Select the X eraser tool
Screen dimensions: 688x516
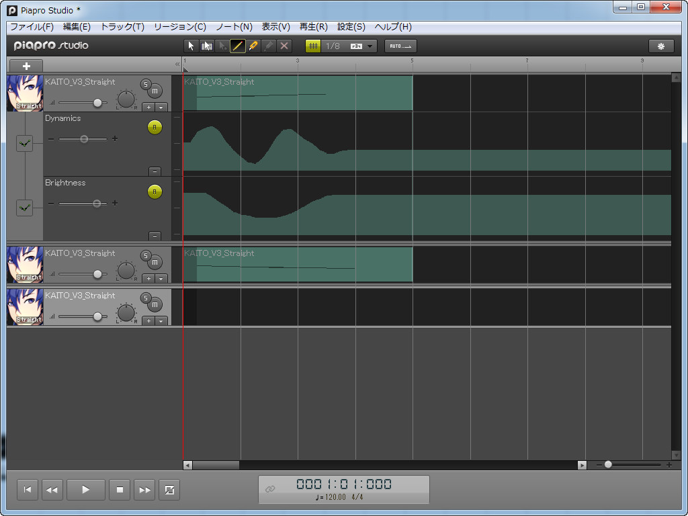[x=284, y=46]
